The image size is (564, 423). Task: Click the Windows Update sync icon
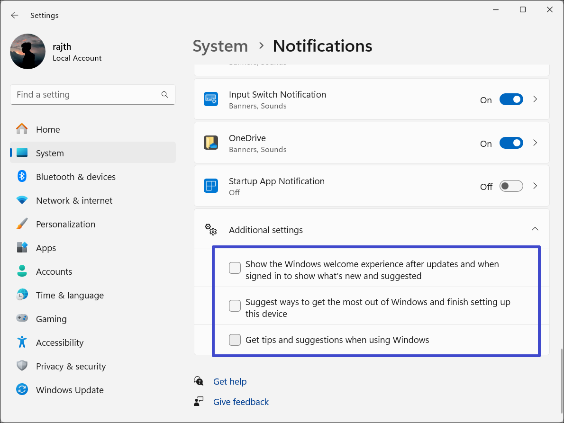[x=22, y=390]
